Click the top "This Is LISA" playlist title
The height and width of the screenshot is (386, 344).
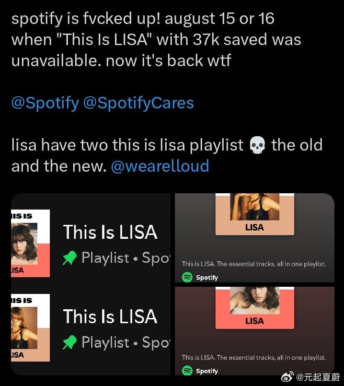(110, 233)
